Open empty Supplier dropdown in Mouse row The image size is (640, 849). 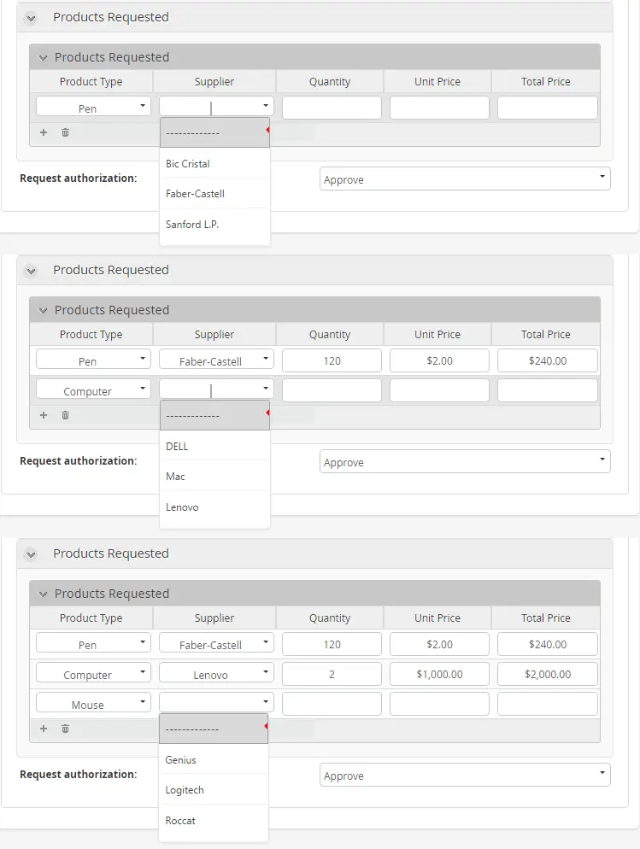[216, 703]
